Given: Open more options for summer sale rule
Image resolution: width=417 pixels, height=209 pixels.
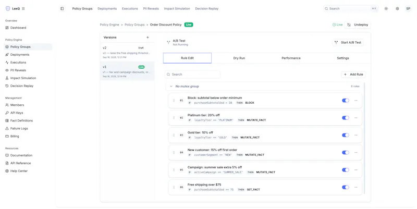Looking at the screenshot, I should tap(356, 170).
